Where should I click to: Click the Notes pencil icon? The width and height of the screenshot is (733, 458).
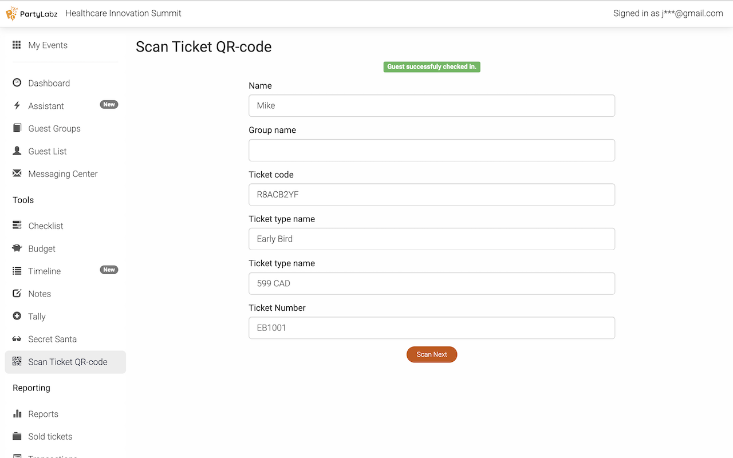pyautogui.click(x=17, y=294)
